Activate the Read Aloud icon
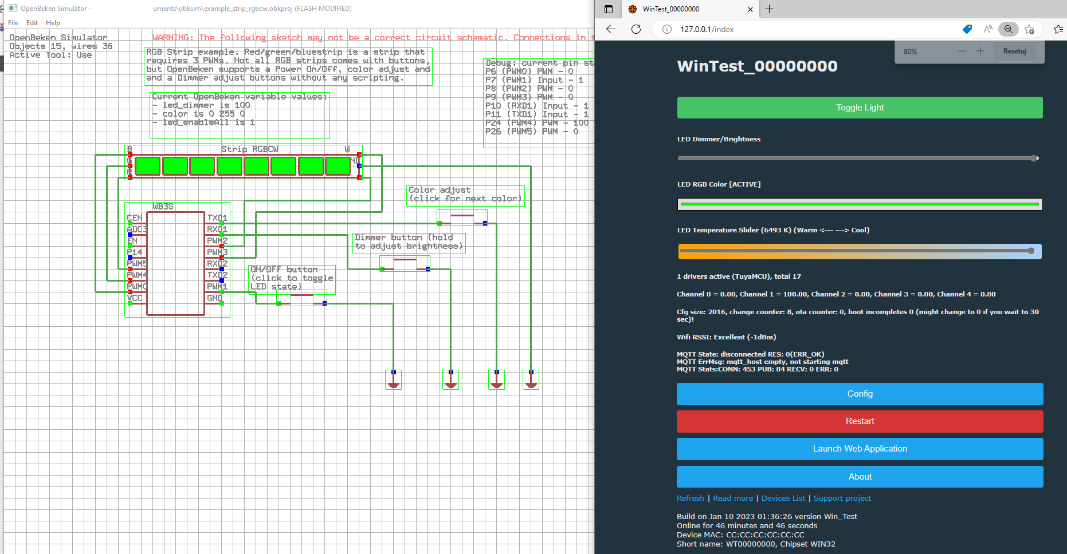Image resolution: width=1067 pixels, height=554 pixels. (988, 29)
